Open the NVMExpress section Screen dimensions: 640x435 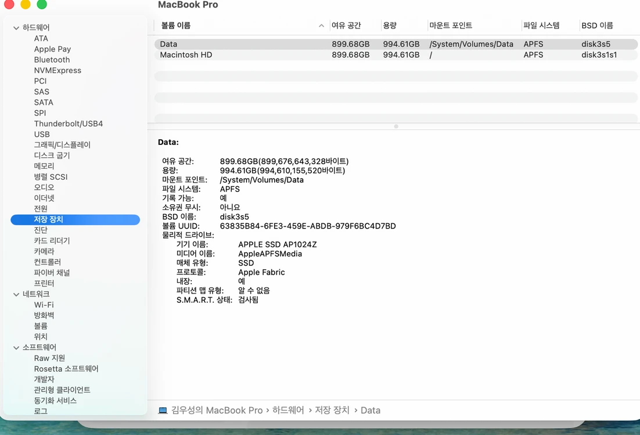pos(57,70)
